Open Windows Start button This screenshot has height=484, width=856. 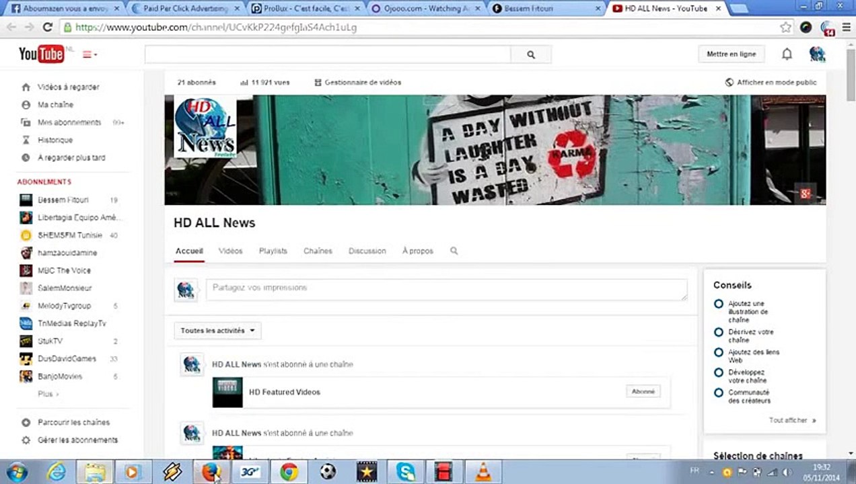(x=16, y=472)
